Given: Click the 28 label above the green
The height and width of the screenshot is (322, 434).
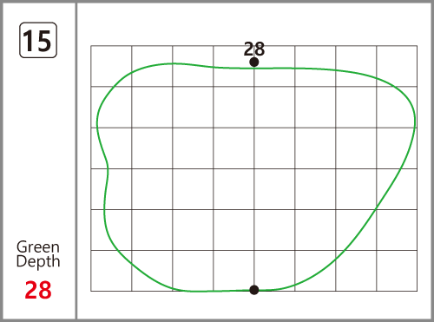Looking at the screenshot, I should [254, 49].
